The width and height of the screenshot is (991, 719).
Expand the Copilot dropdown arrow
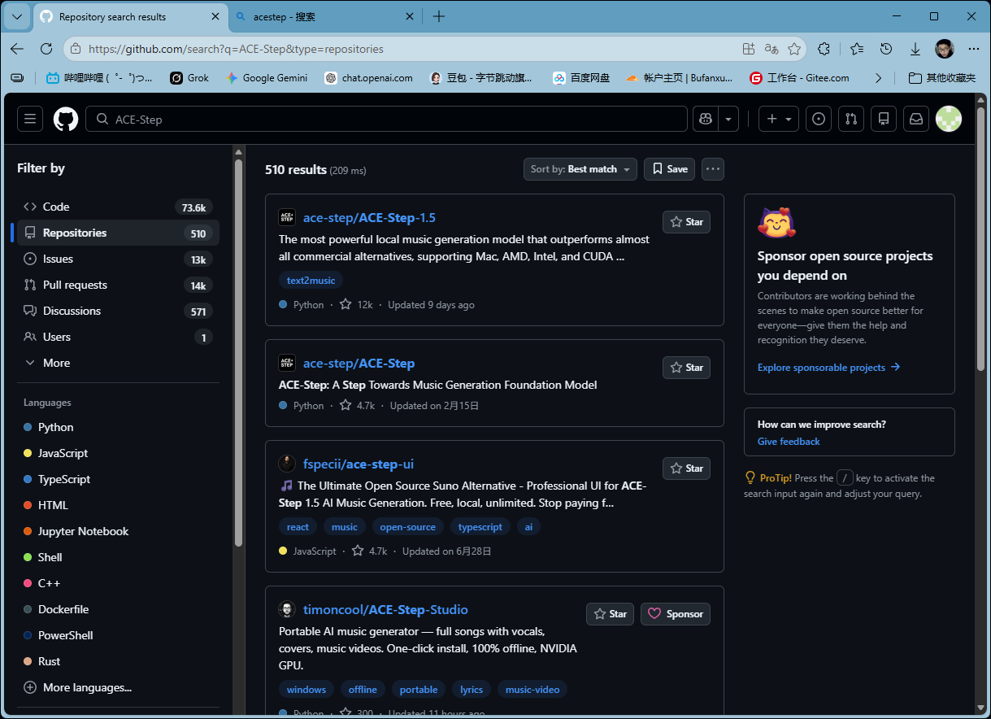point(728,120)
